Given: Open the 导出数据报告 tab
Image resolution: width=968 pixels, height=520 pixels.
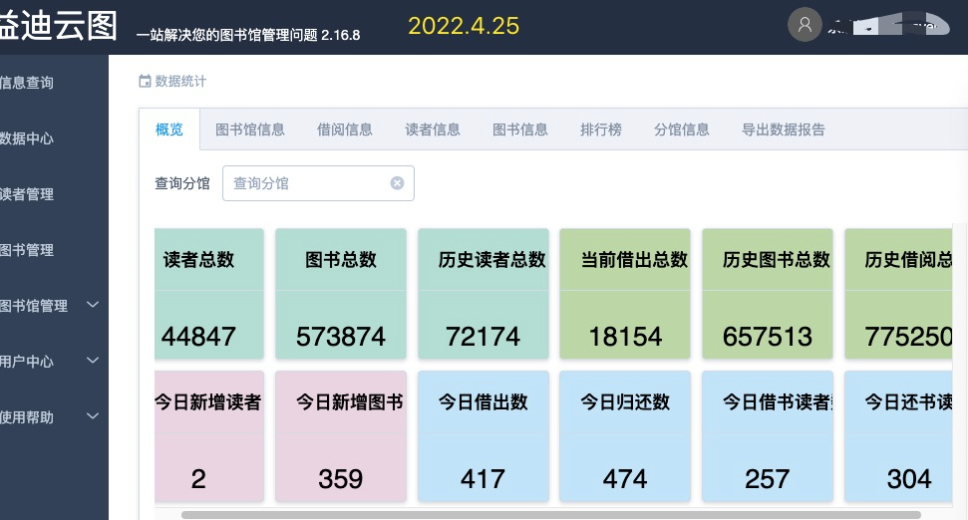Looking at the screenshot, I should point(784,130).
